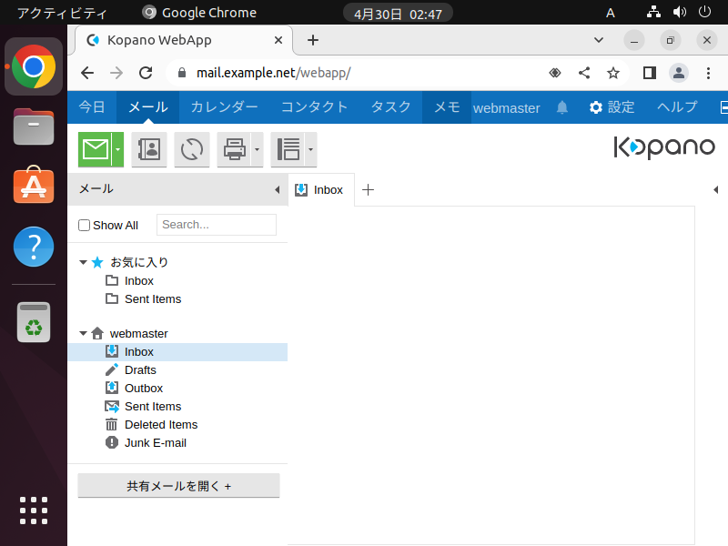Switch to the 今日 tab

tap(92, 107)
